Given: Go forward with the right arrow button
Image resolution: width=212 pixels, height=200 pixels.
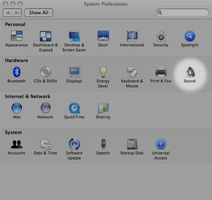Looking at the screenshot, I should tap(17, 13).
